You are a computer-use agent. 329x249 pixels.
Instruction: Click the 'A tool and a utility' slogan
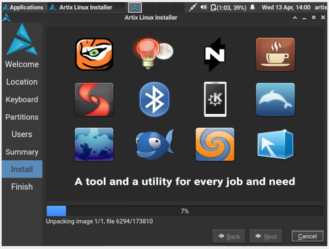[185, 182]
